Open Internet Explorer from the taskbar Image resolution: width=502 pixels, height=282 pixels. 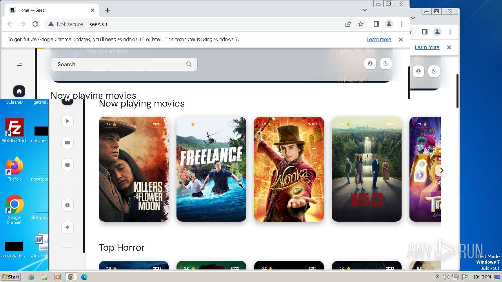coord(31,277)
